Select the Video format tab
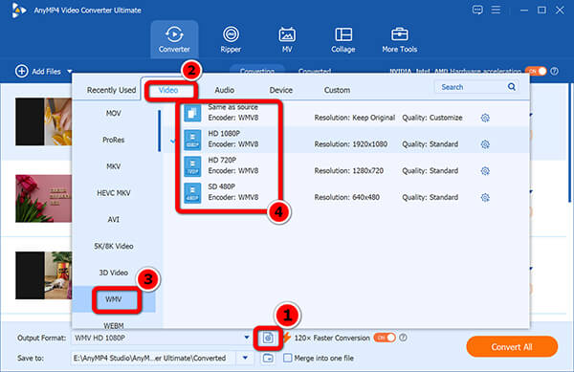Viewport: 574px width, 372px height. [168, 90]
